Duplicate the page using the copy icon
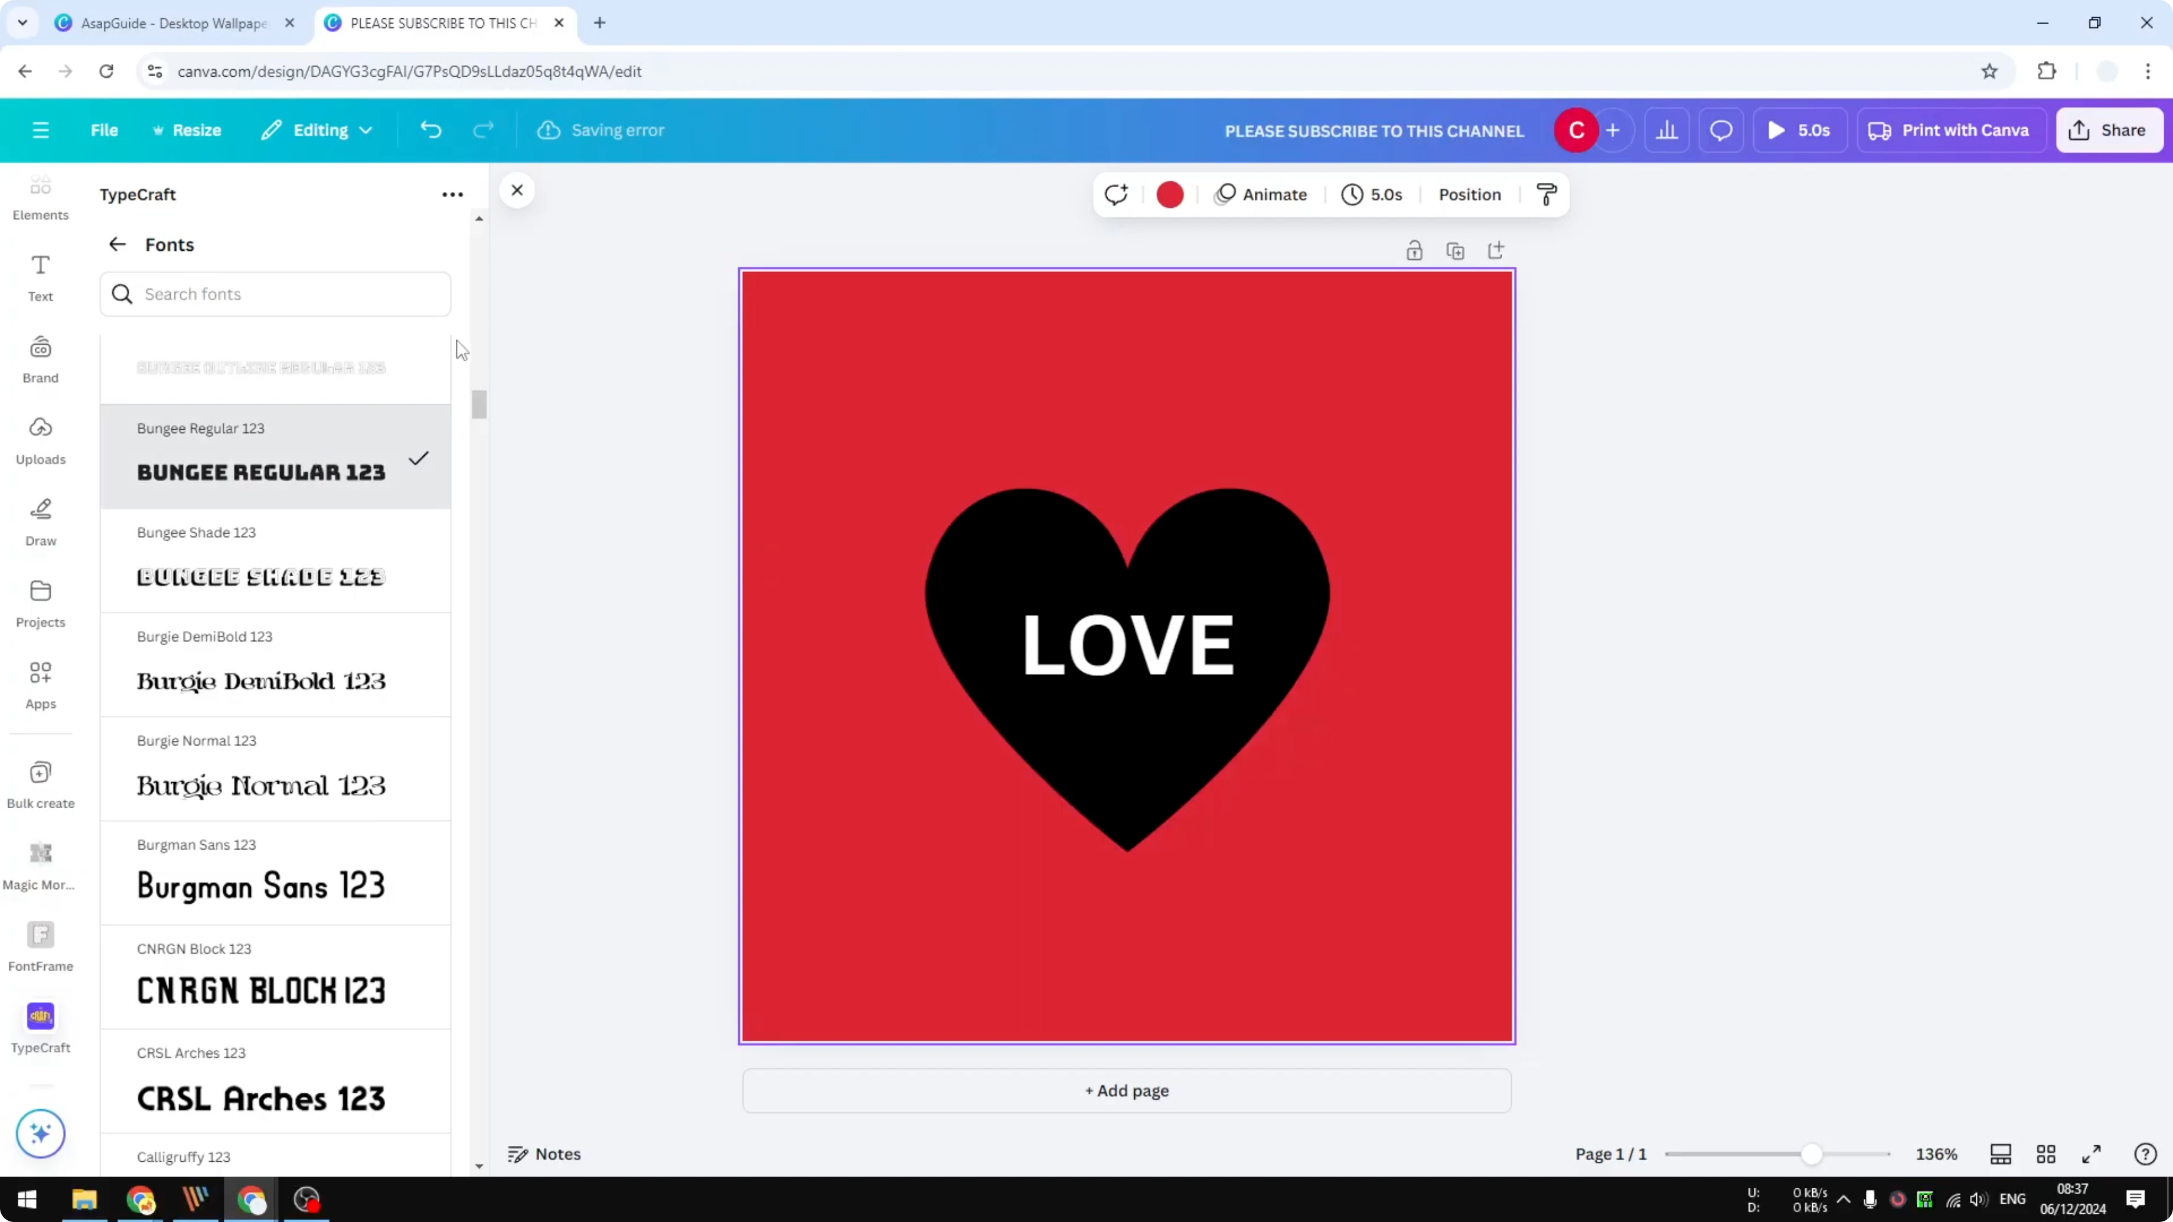Viewport: 2173px width, 1222px height. [x=1455, y=250]
